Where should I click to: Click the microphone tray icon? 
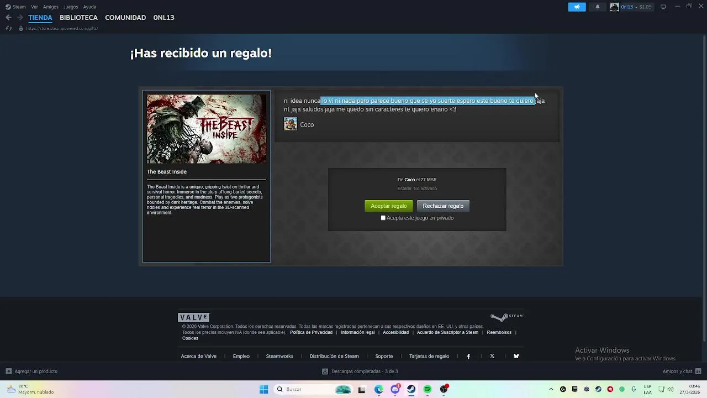[634, 389]
